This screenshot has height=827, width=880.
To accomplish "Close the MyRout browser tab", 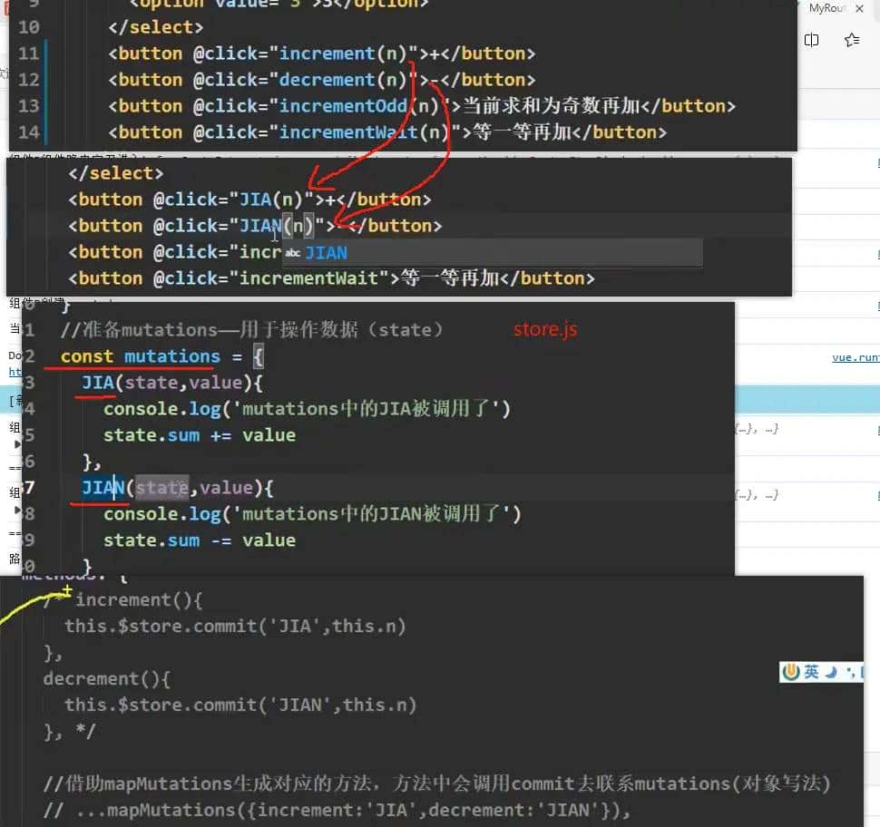I will coord(860,8).
